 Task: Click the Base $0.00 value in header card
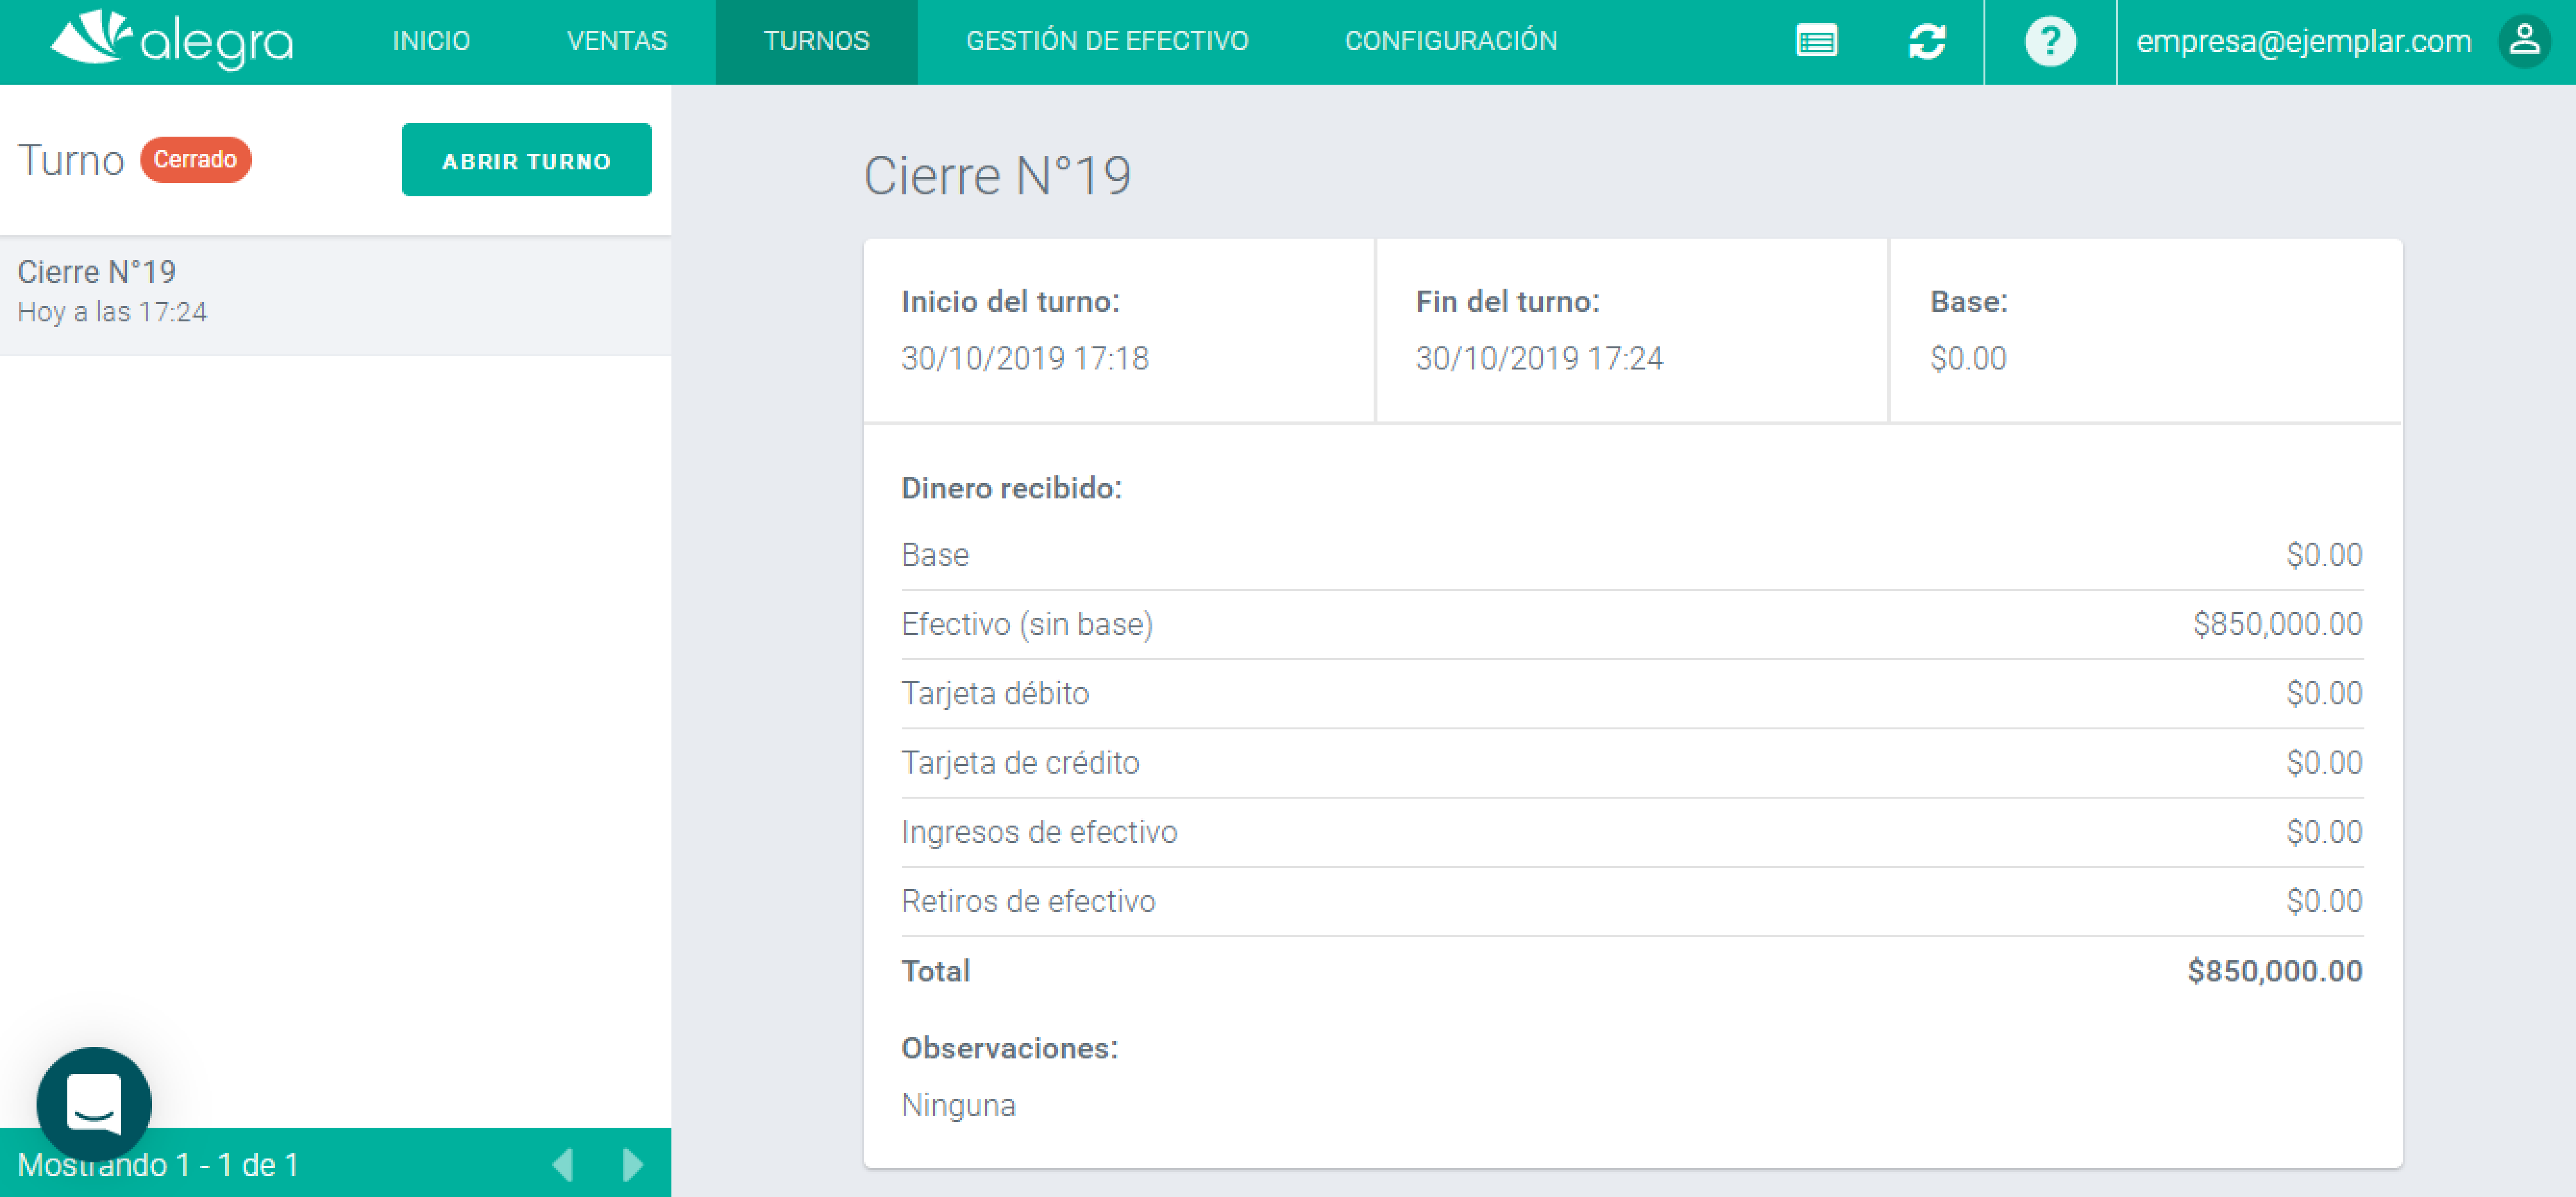[x=1968, y=358]
